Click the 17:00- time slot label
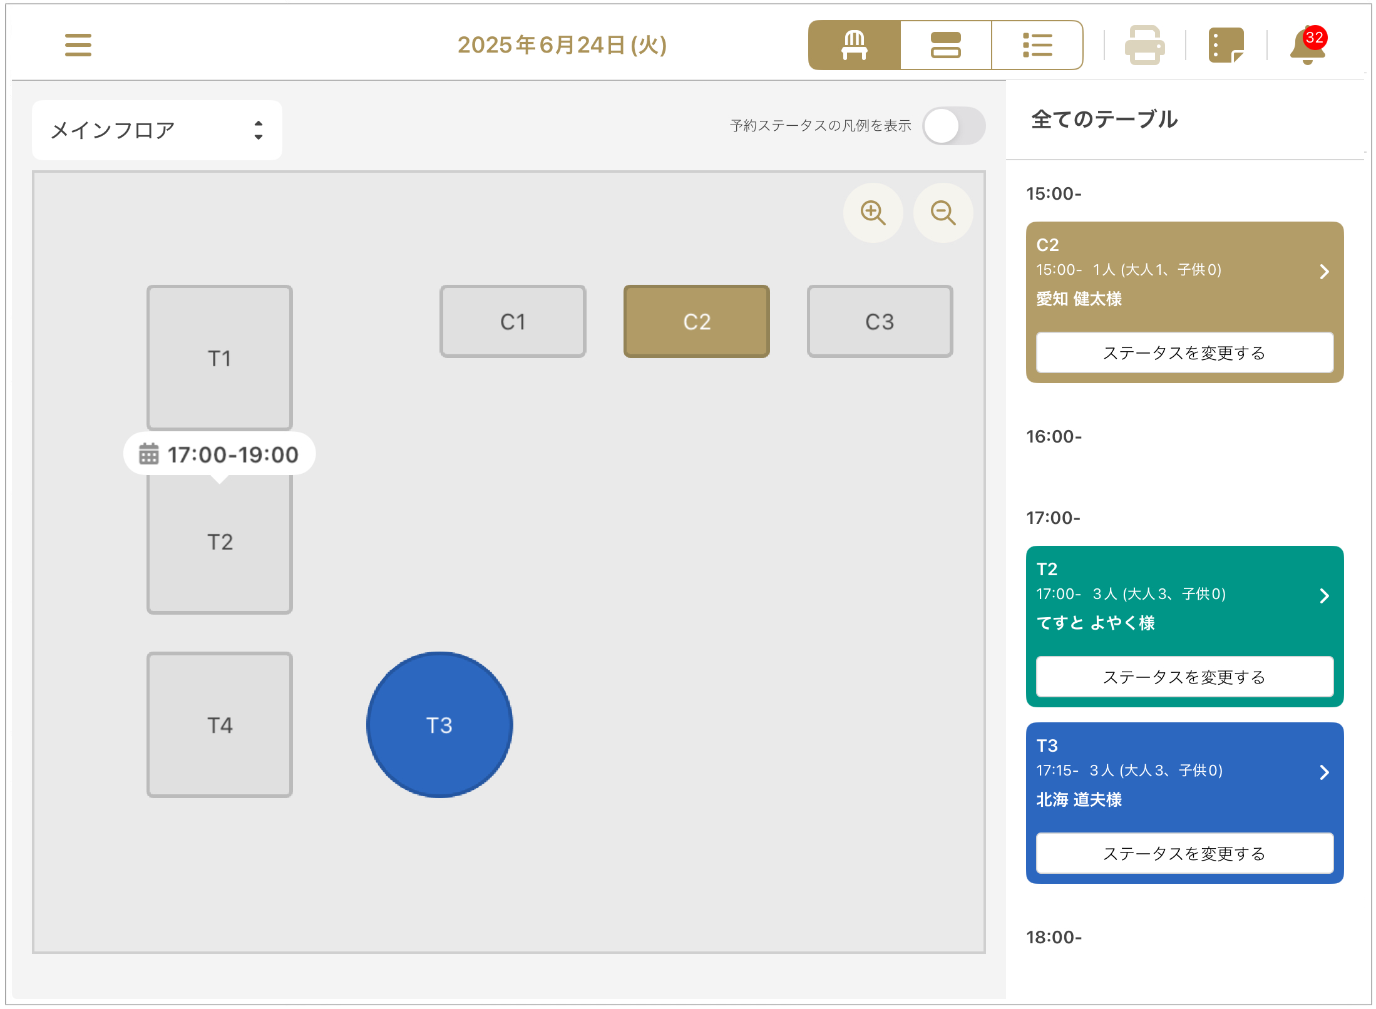The height and width of the screenshot is (1009, 1376). 1054,518
